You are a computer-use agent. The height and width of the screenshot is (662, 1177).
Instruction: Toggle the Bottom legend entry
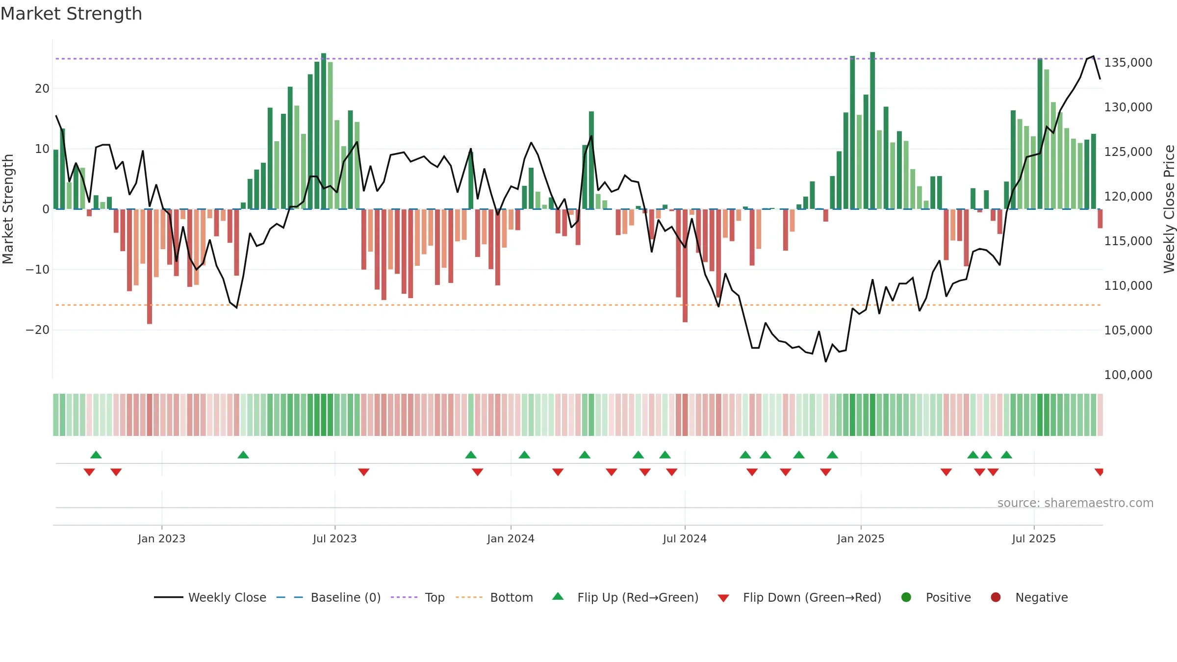[x=494, y=597]
